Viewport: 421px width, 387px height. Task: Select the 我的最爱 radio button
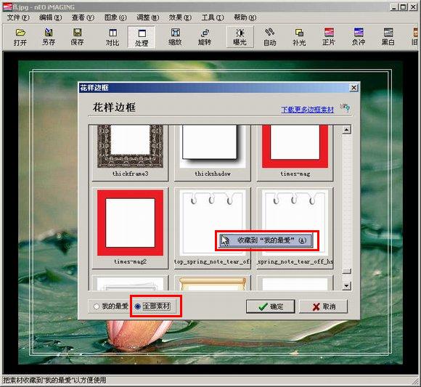coord(97,306)
